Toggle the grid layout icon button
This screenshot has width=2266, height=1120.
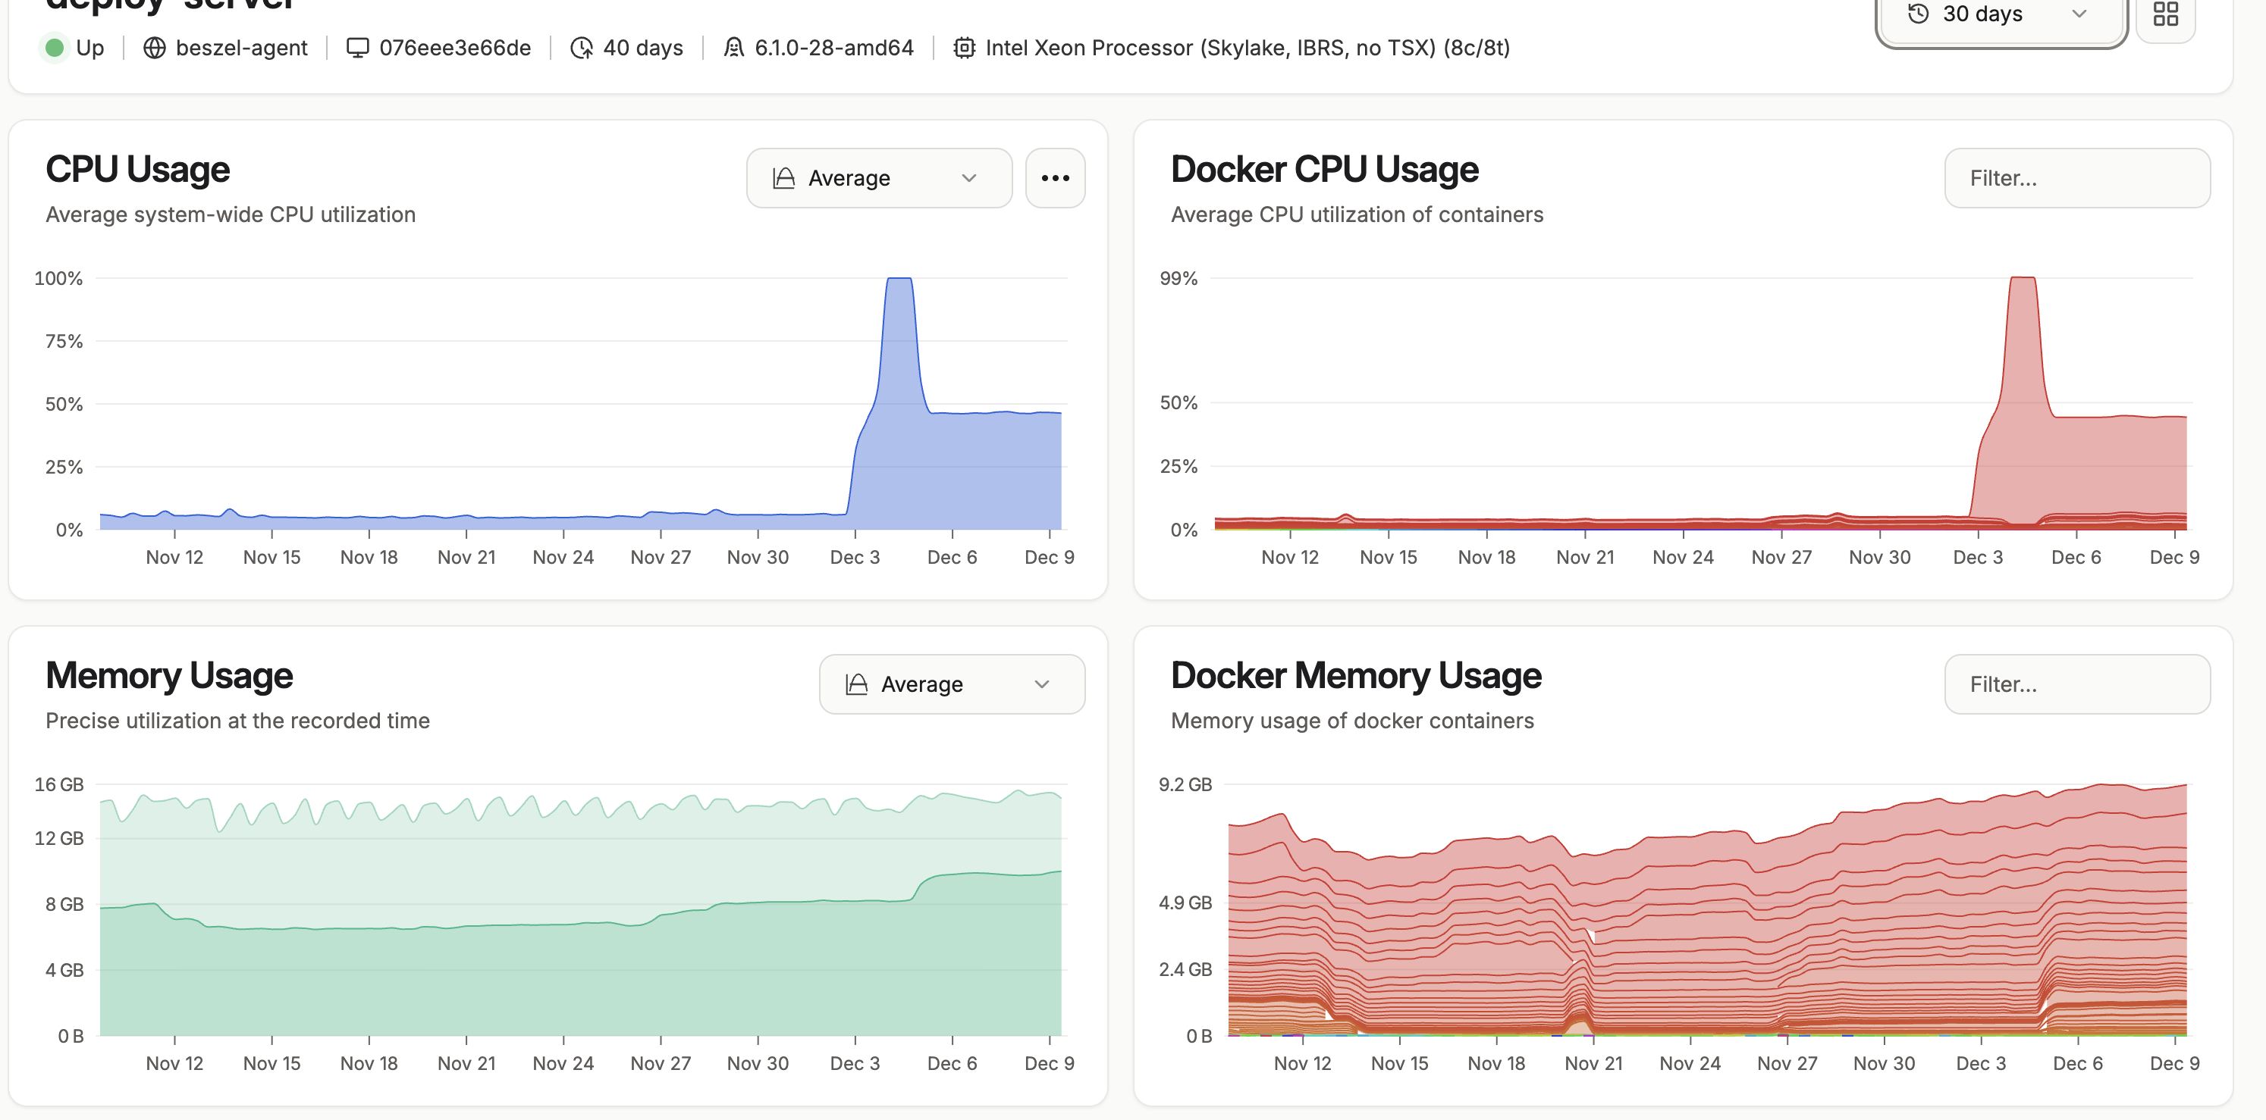click(2165, 14)
